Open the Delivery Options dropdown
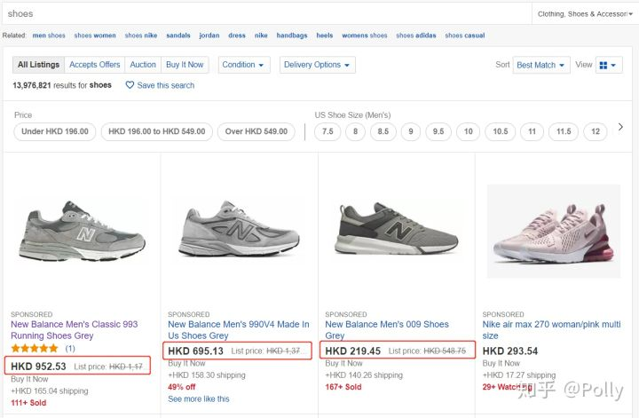Image resolution: width=639 pixels, height=418 pixels. point(317,65)
